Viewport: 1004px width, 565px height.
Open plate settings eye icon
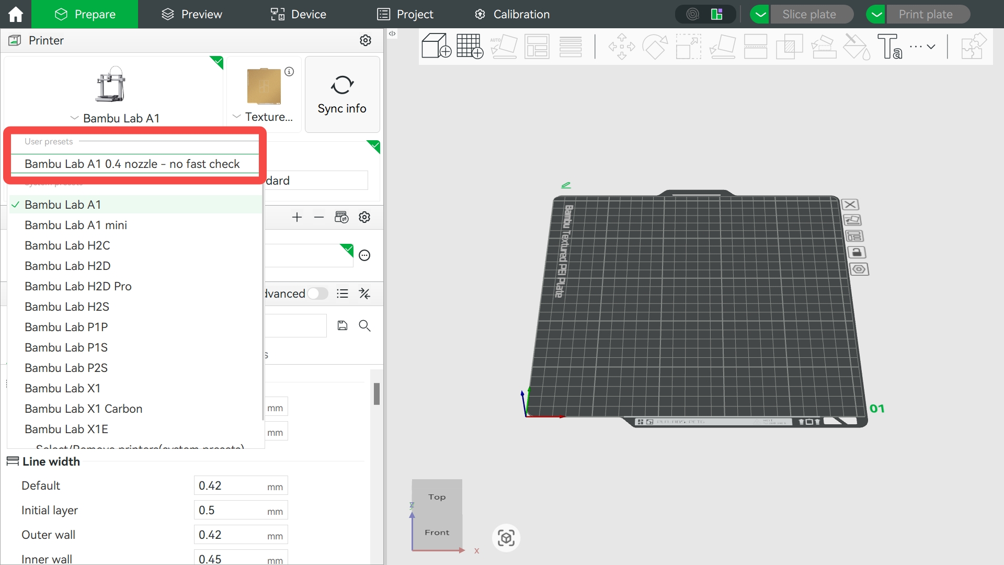tap(859, 269)
